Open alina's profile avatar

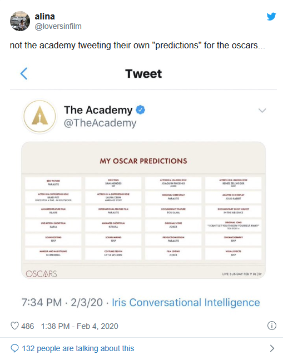20,21
